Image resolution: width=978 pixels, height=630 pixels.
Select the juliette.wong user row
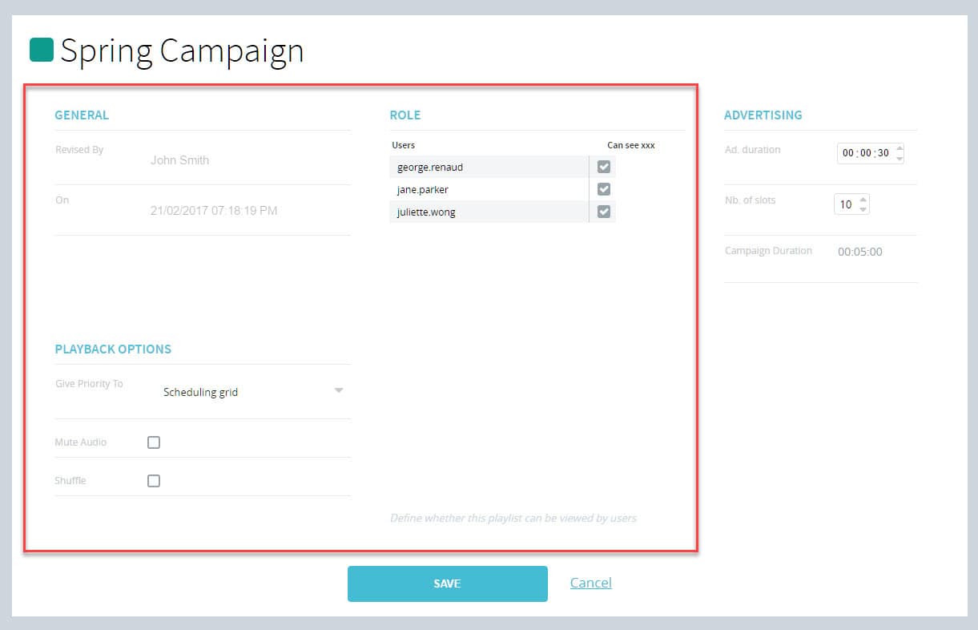click(x=502, y=212)
